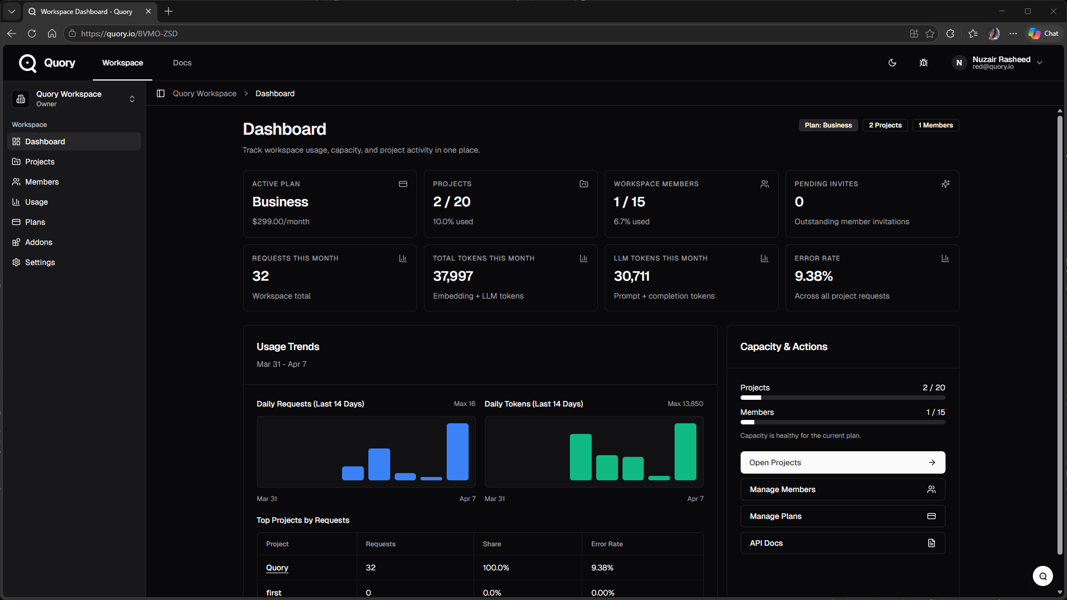The height and width of the screenshot is (600, 1067).
Task: Click chart icon on Error Rate card
Action: tap(945, 258)
